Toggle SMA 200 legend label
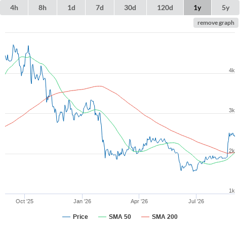 tap(165, 217)
